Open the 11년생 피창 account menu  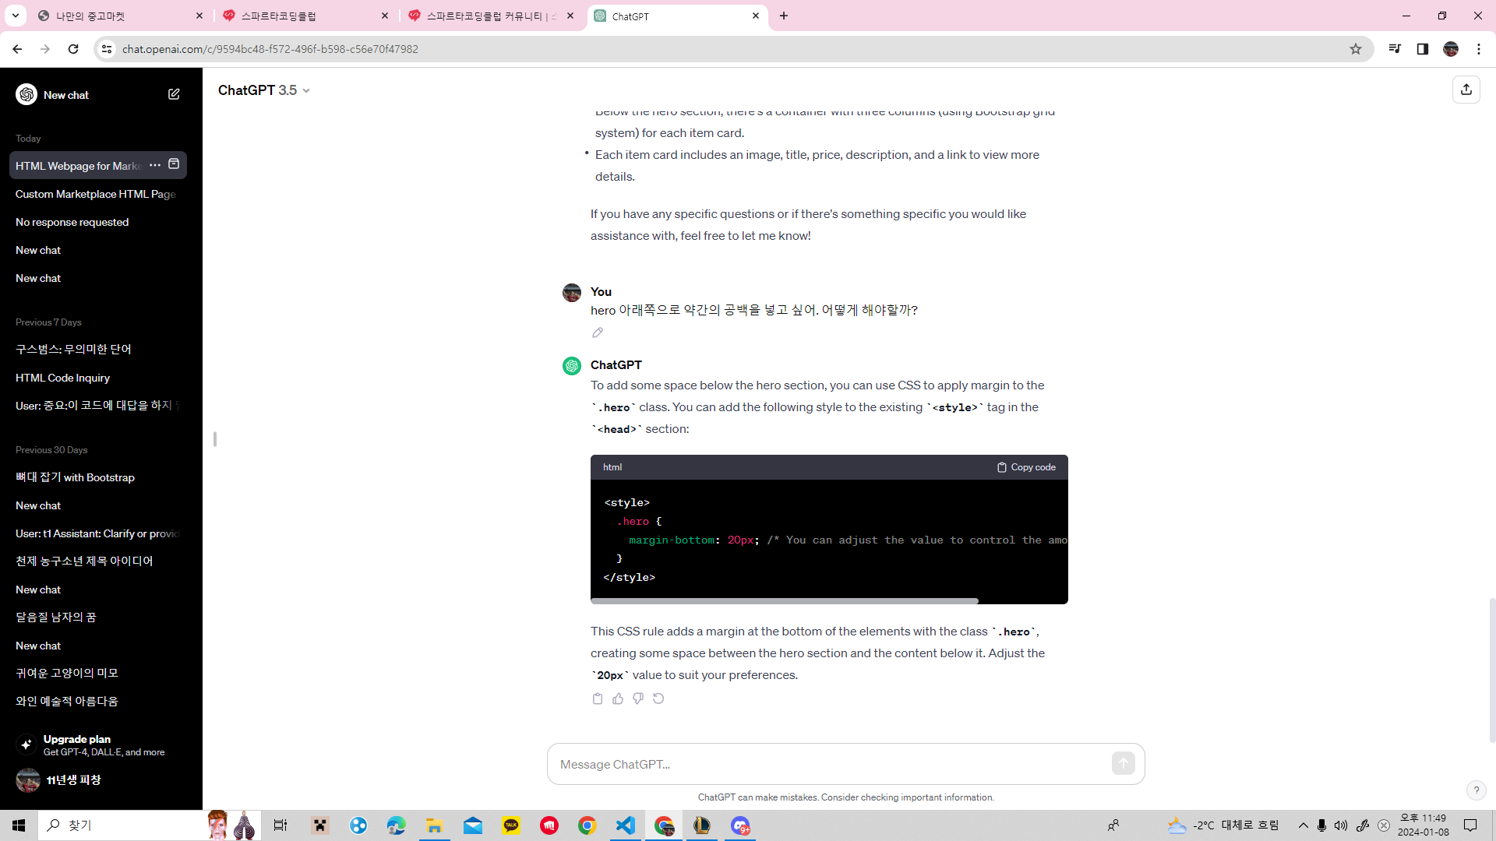click(98, 779)
